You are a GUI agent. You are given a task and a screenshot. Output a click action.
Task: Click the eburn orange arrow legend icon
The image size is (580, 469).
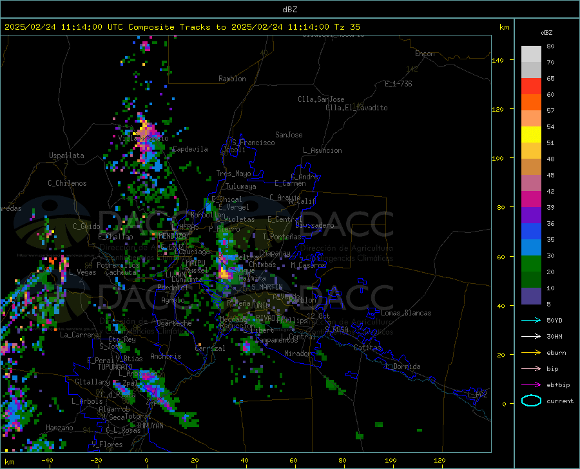(531, 352)
